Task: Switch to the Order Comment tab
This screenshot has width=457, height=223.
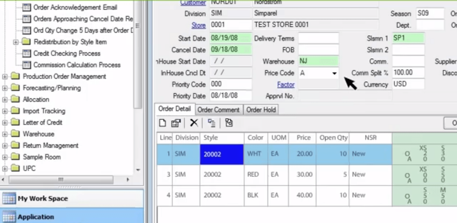Action: point(218,109)
